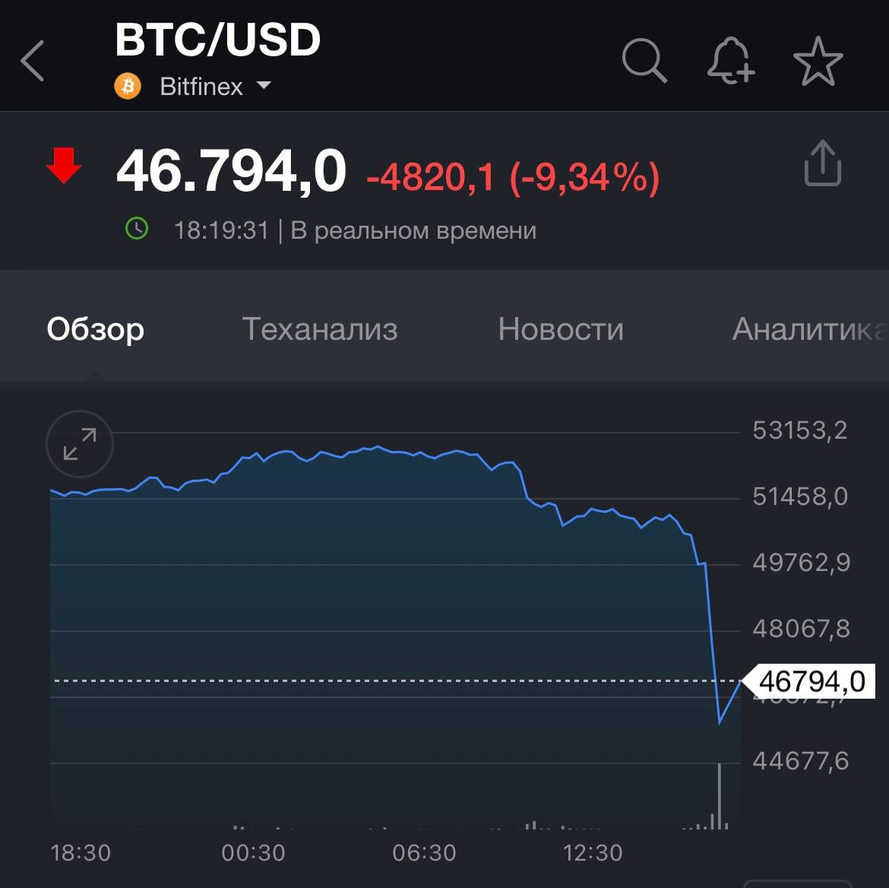Switch to the Теханализ tab
The height and width of the screenshot is (888, 889).
[319, 329]
